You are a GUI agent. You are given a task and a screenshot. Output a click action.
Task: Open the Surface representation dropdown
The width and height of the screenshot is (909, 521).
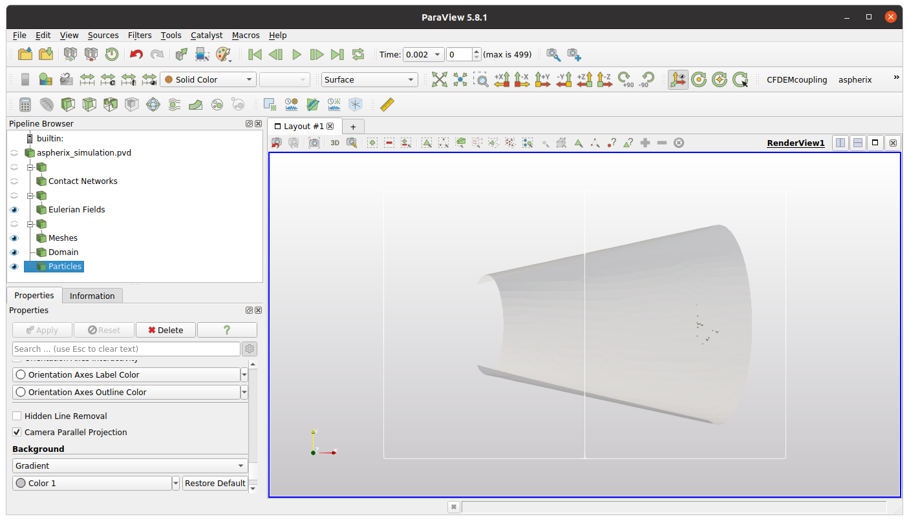click(x=370, y=79)
